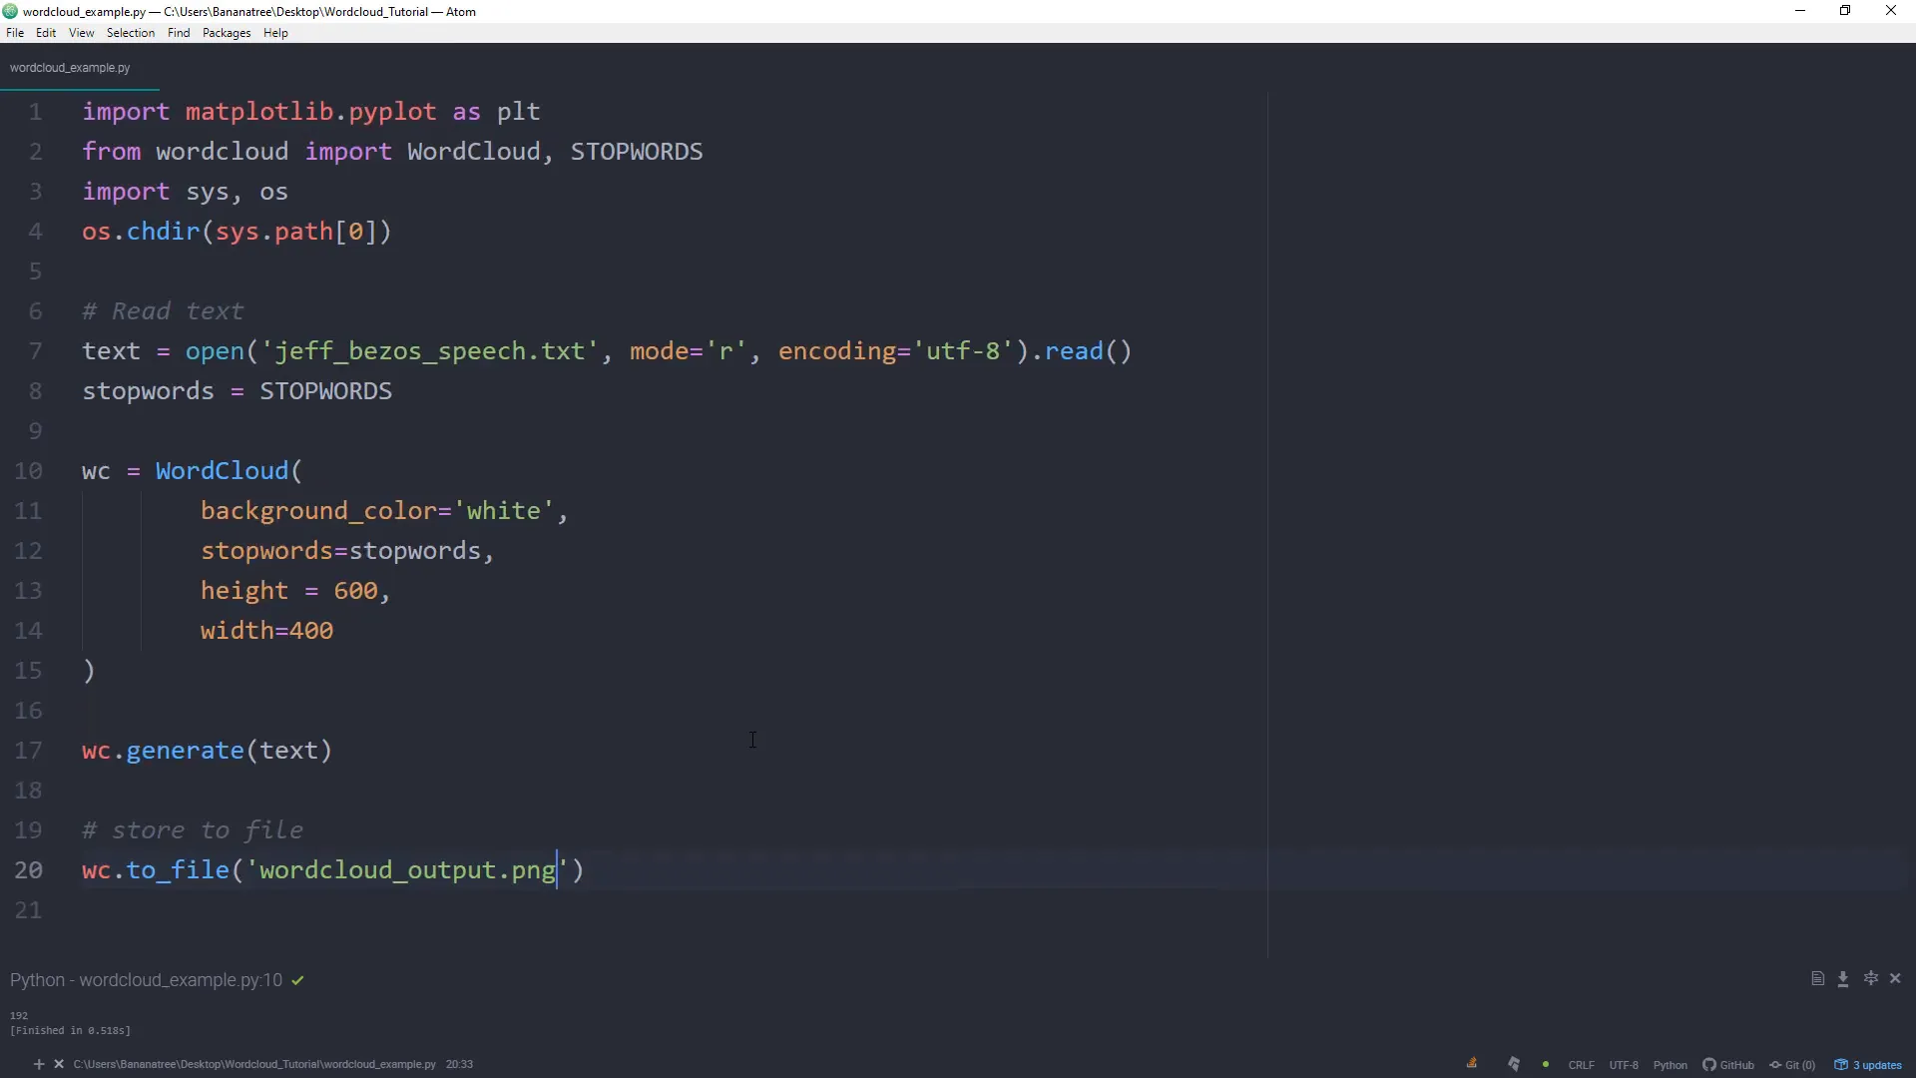This screenshot has width=1916, height=1078.
Task: Click the file path in status bar
Action: (x=254, y=1064)
